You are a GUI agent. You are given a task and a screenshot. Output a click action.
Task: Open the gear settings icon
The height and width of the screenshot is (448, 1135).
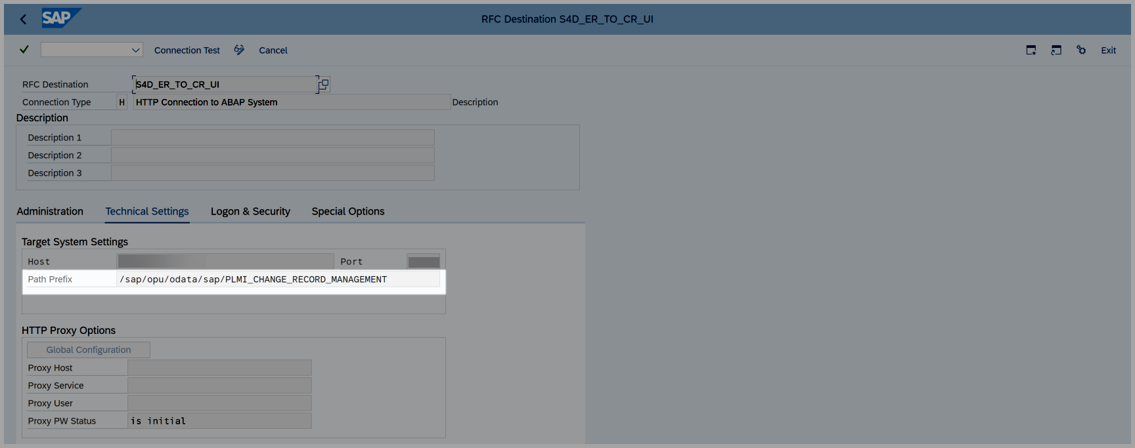1081,51
